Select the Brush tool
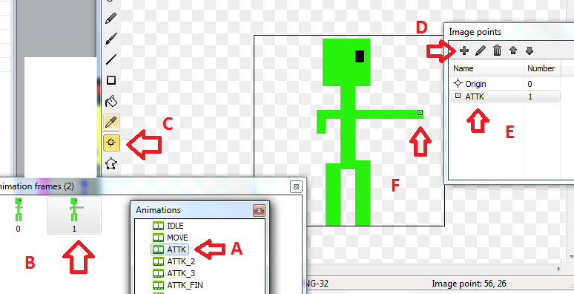The height and width of the screenshot is (294, 574). (111, 39)
